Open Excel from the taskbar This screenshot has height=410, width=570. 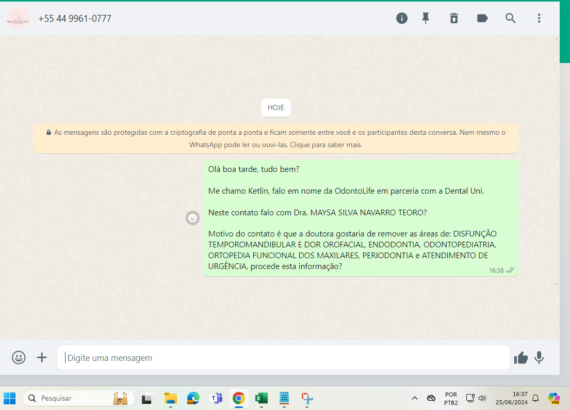point(262,398)
